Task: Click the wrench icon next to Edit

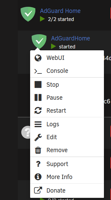Action: (x=38, y=137)
